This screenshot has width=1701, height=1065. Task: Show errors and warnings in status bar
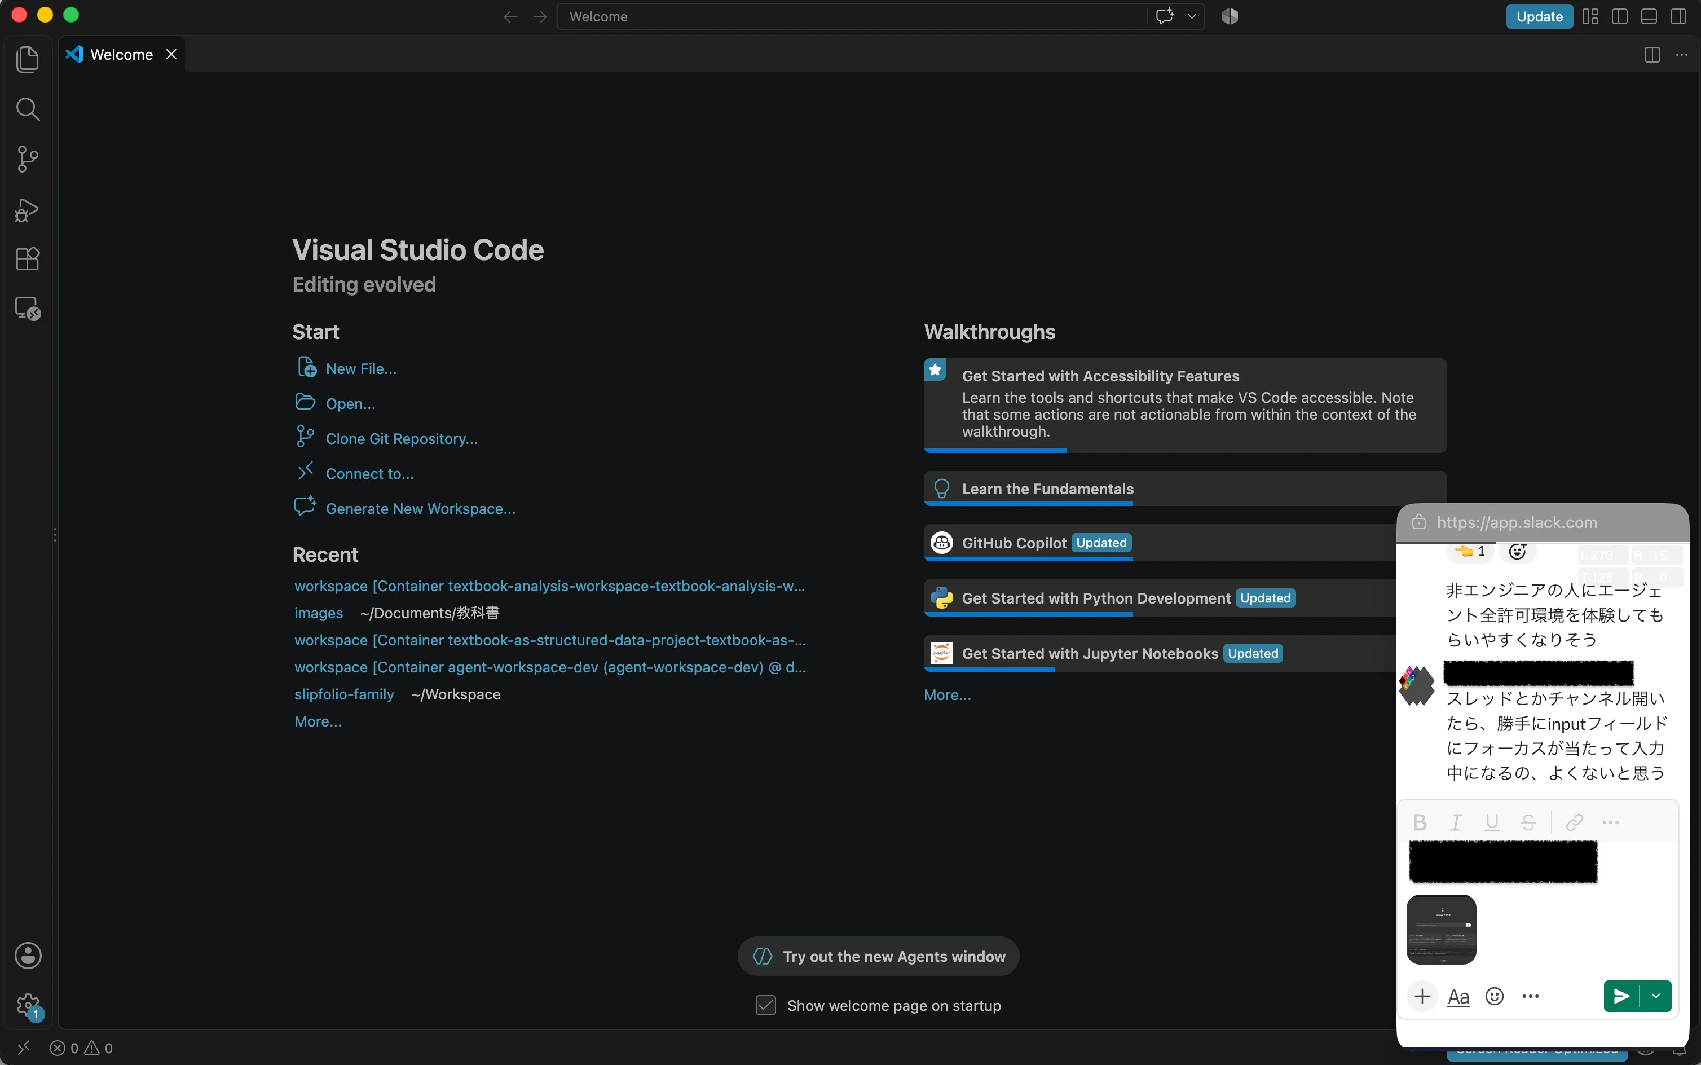[81, 1048]
